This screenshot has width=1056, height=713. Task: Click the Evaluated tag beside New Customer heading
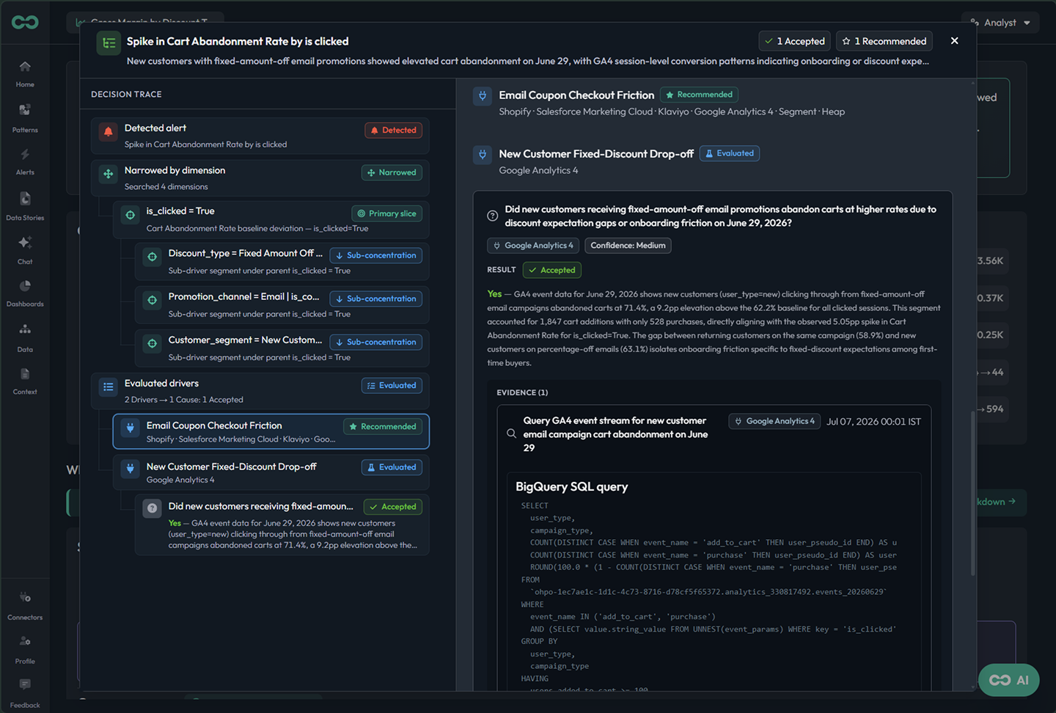click(x=730, y=153)
